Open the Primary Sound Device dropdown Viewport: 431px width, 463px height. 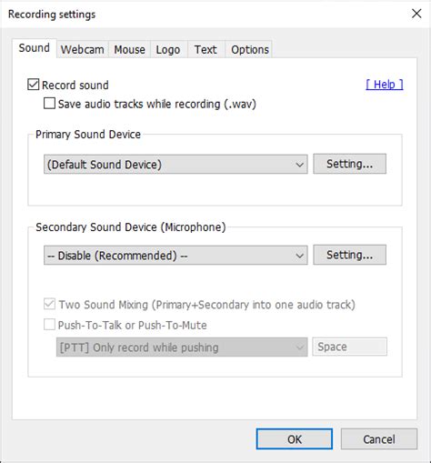175,165
